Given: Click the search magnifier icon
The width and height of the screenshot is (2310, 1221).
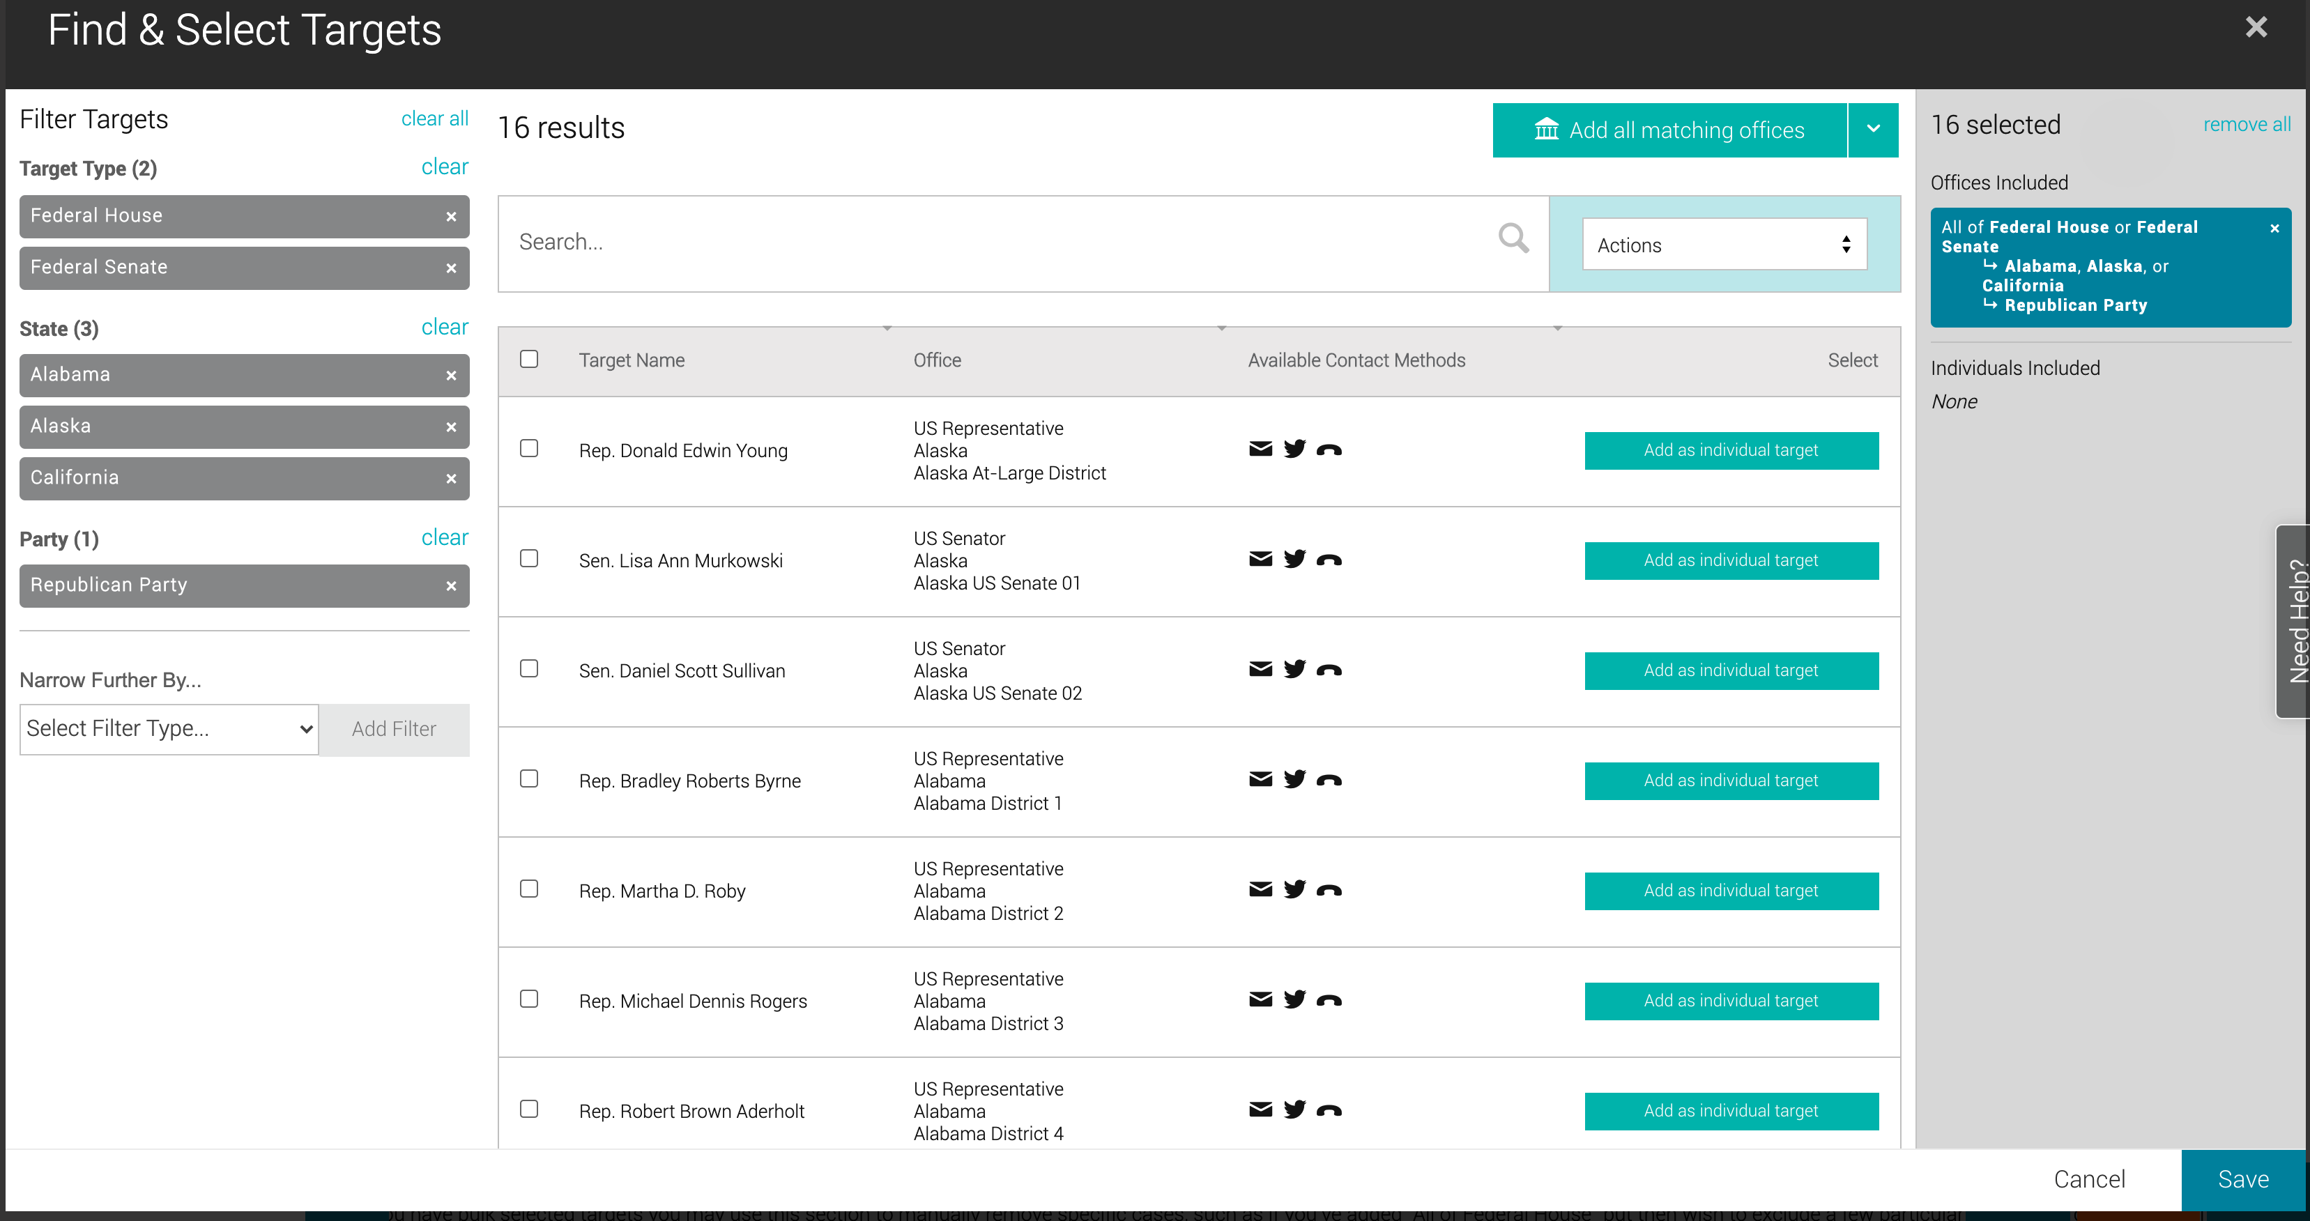Looking at the screenshot, I should (x=1514, y=238).
